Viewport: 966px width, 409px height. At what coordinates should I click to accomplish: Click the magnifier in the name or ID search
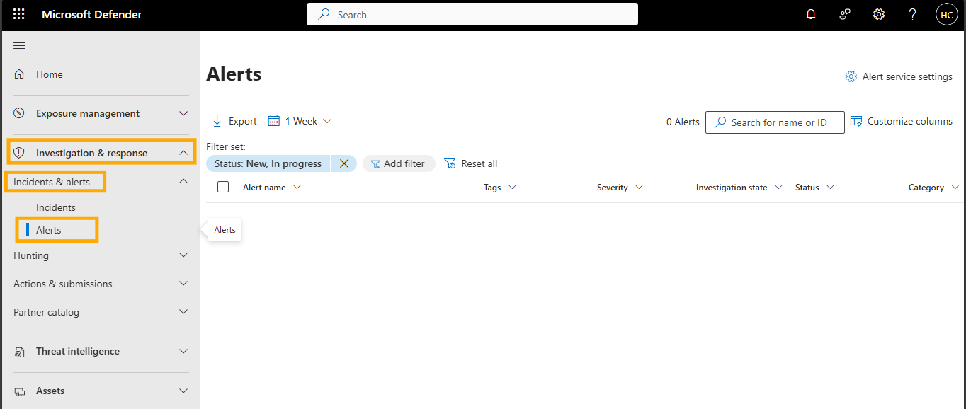(720, 122)
